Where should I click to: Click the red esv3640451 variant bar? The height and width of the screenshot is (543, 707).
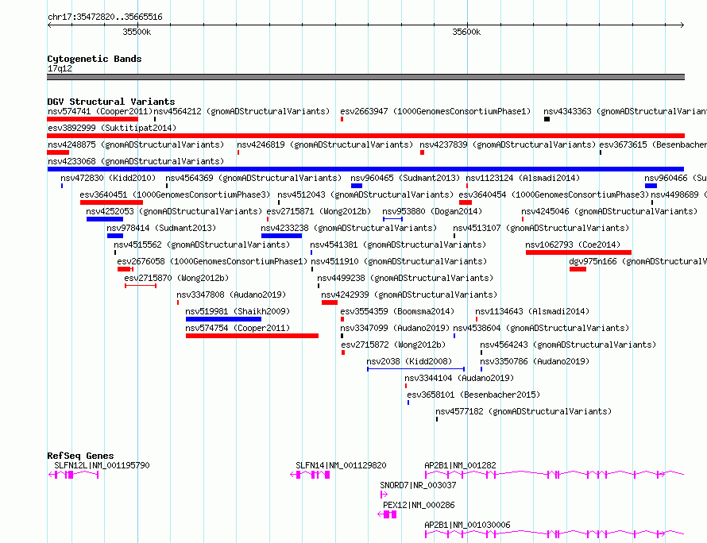111,202
